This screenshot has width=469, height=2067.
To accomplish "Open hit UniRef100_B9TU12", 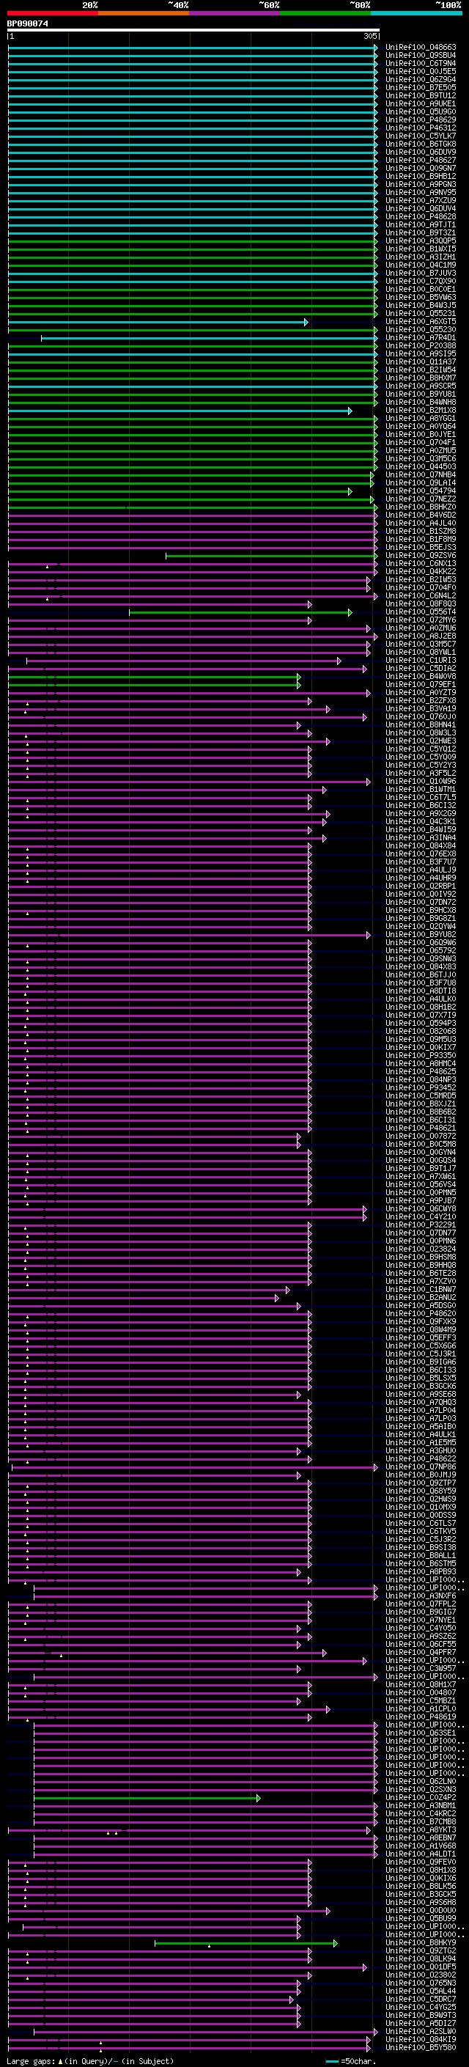I will (x=421, y=95).
